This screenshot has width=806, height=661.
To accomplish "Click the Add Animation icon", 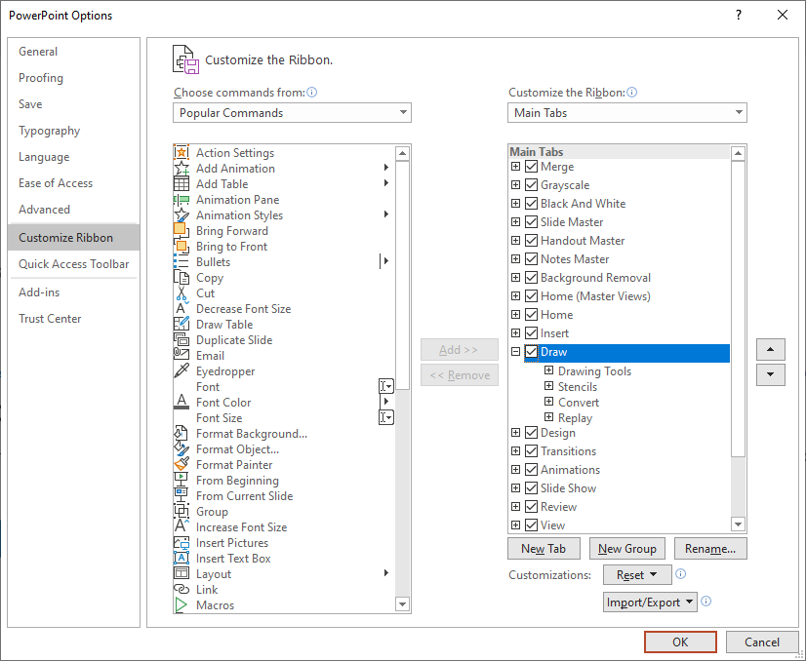I will coord(181,169).
